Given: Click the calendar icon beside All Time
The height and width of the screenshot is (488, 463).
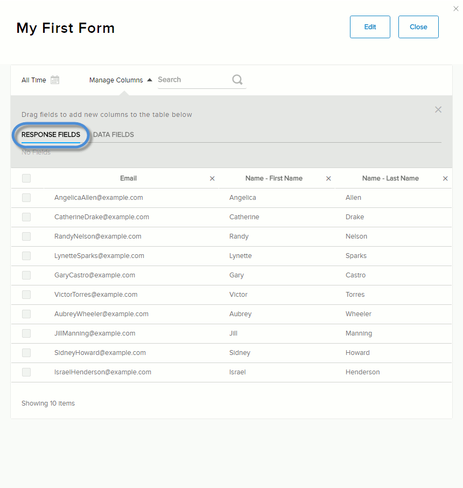Looking at the screenshot, I should click(55, 80).
